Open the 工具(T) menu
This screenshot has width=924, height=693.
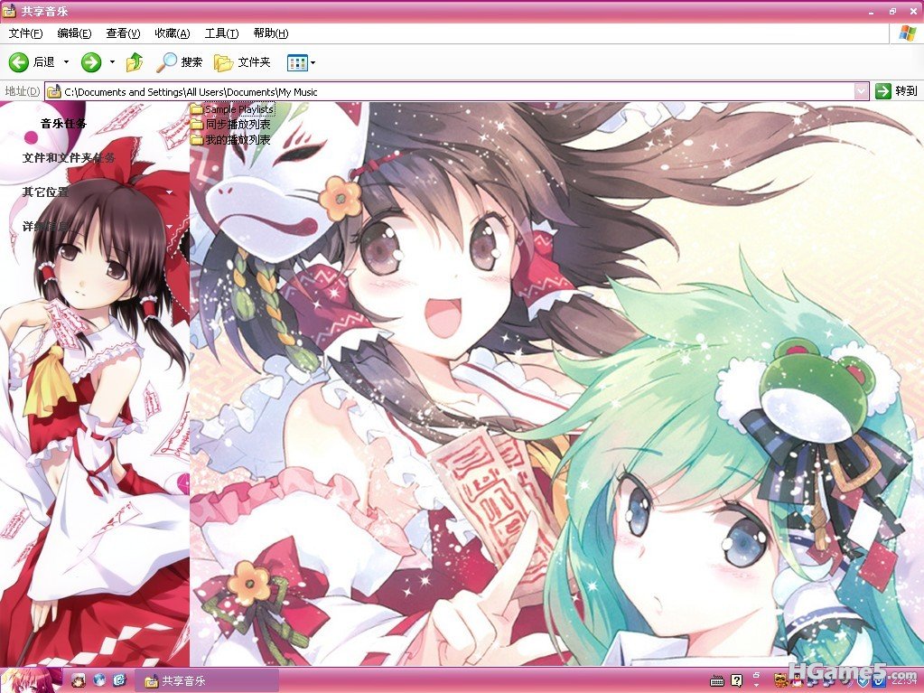[x=221, y=33]
